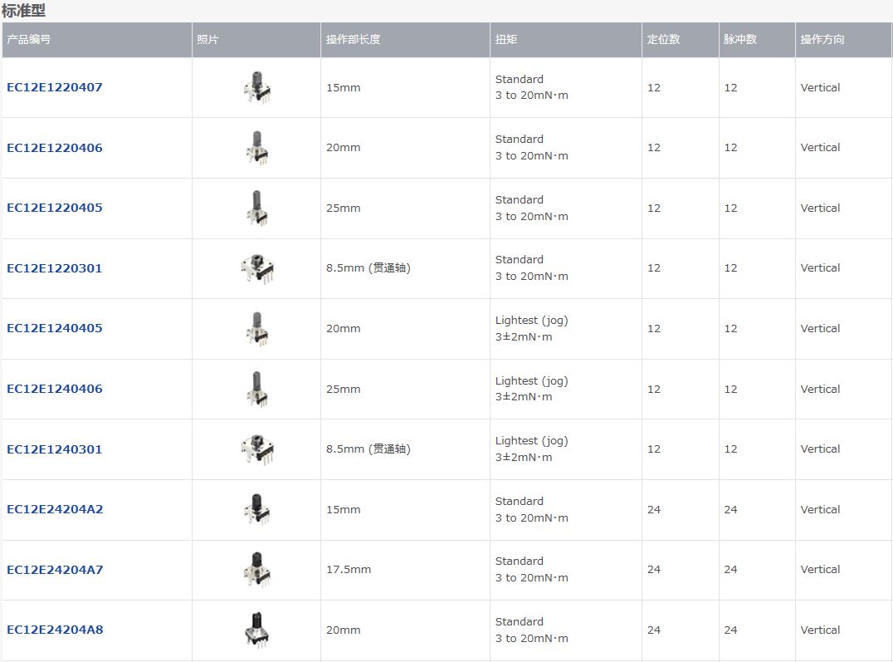Screen dimensions: 893x662
Task: Click the EC12E1240301 encoder thumbnail
Action: [x=257, y=449]
